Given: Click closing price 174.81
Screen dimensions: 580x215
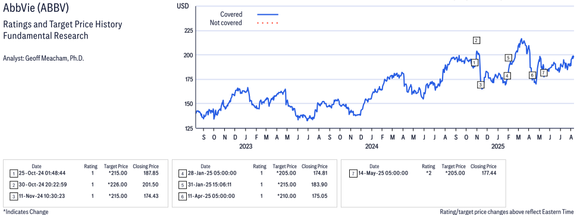Looking at the screenshot, I should point(319,173).
